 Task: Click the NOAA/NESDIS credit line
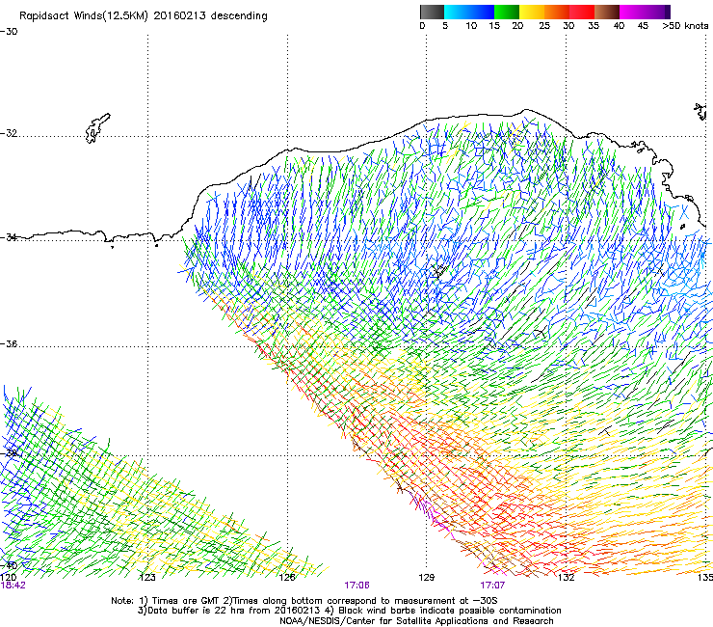click(x=416, y=621)
